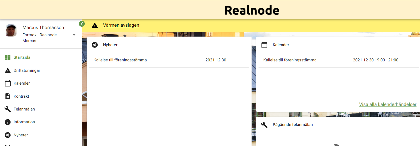This screenshot has width=420, height=146.
Task: Click the Kalender card title
Action: tap(281, 45)
